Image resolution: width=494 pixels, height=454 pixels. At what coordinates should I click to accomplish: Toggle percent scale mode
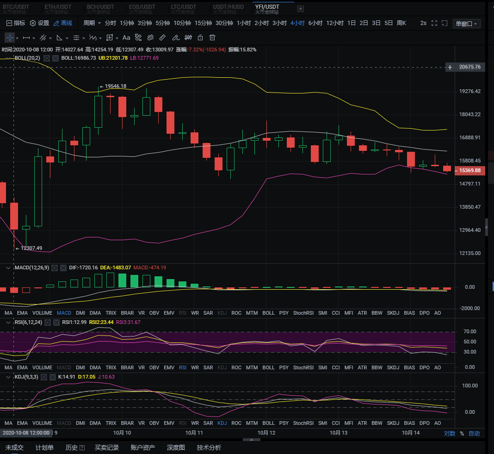pyautogui.click(x=462, y=434)
